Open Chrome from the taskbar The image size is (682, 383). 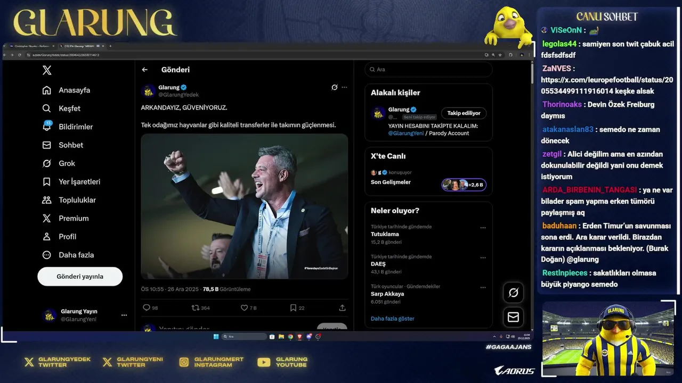tap(290, 337)
